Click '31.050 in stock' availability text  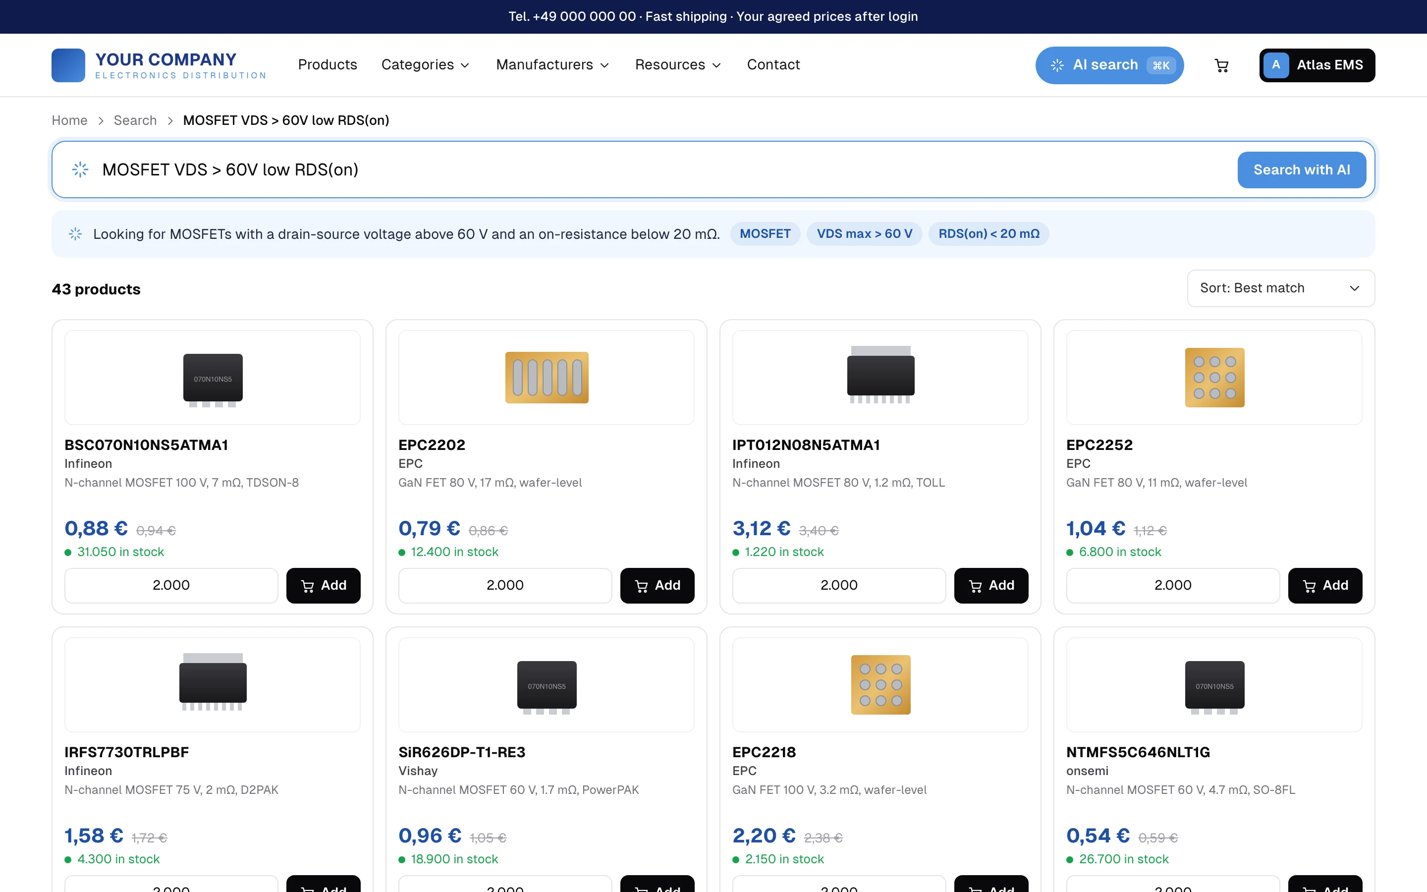(x=121, y=552)
